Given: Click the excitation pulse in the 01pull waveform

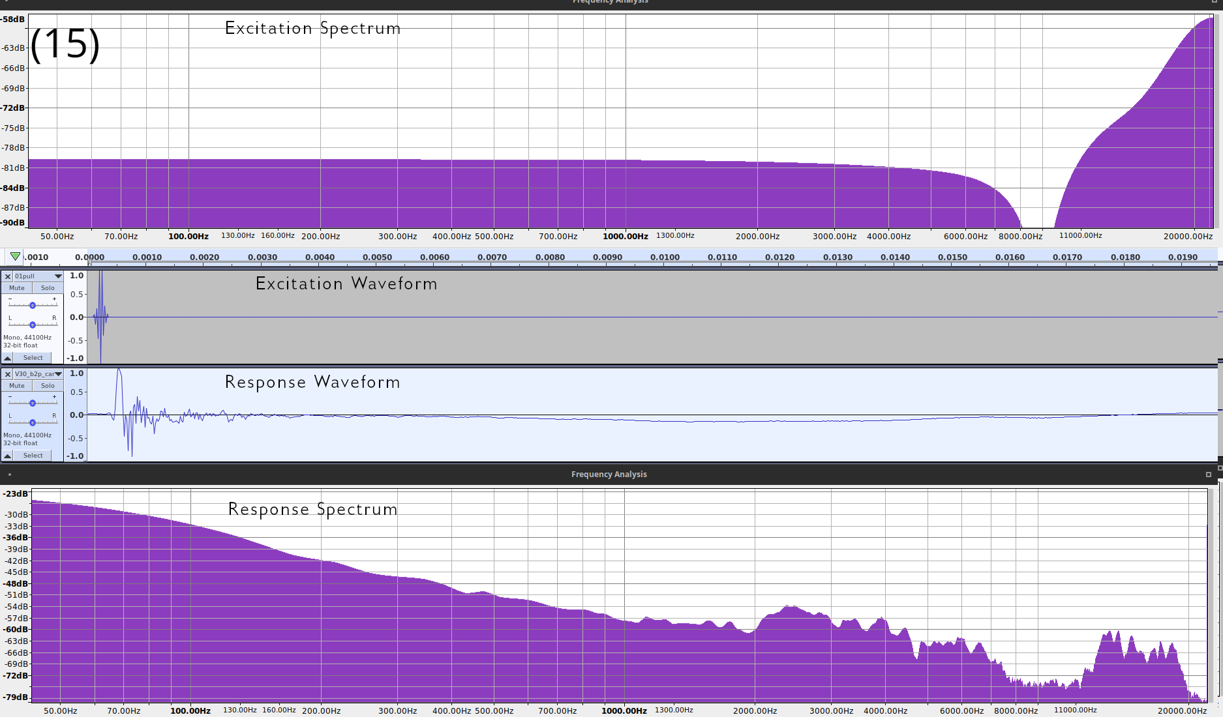Looking at the screenshot, I should click(x=100, y=317).
